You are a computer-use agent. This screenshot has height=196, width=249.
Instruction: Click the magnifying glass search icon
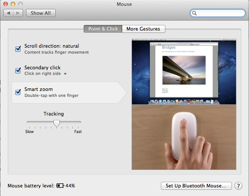pos(194,13)
